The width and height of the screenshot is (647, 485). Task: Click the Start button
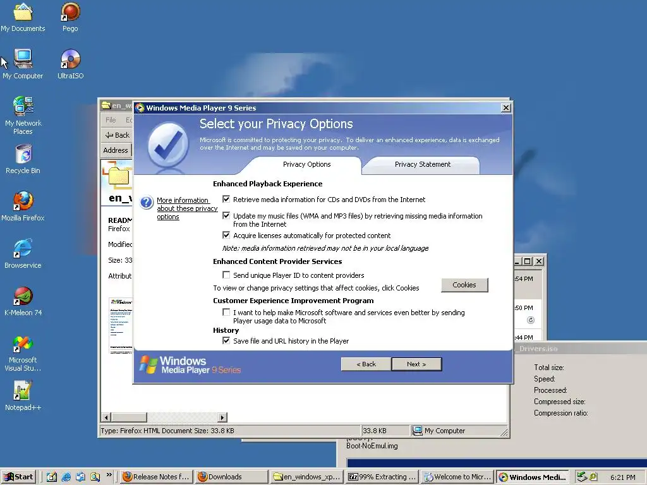[x=18, y=477]
